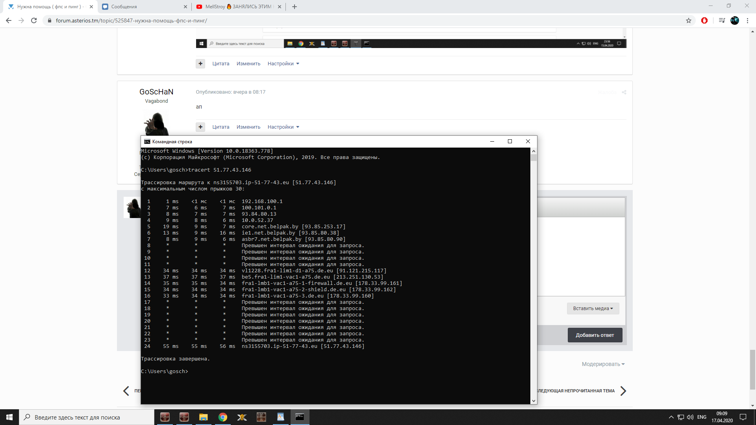Show hidden system tray icons
Image resolution: width=756 pixels, height=425 pixels.
click(671, 417)
